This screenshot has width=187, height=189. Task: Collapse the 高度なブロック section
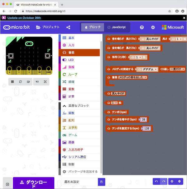79,106
